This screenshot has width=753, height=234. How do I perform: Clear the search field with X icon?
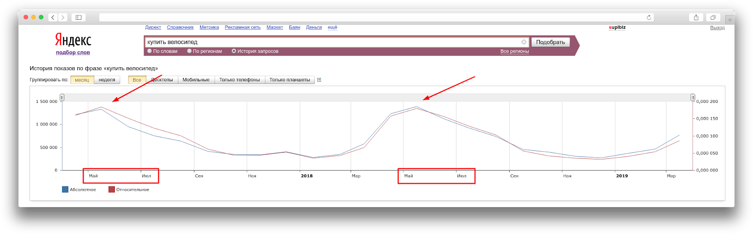coord(524,42)
